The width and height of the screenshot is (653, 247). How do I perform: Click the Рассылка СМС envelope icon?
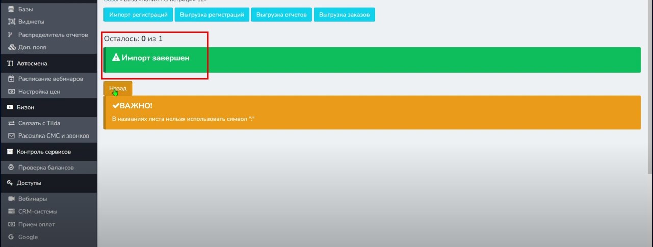(12, 136)
